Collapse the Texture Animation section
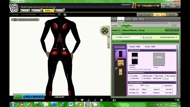This screenshot has width=190, height=107. click(x=175, y=83)
